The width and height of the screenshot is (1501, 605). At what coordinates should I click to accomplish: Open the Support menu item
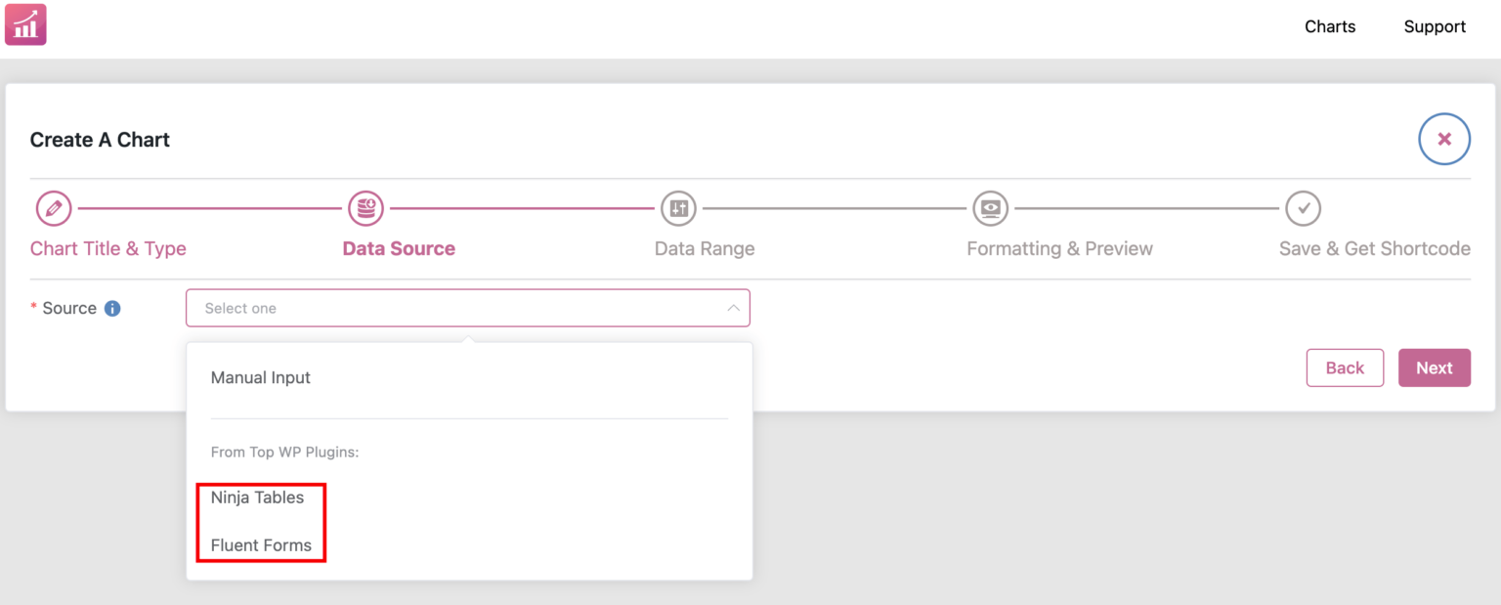1435,26
